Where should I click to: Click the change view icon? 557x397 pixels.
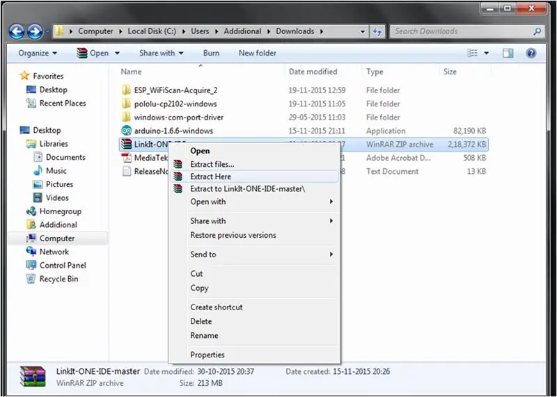pyautogui.click(x=472, y=54)
